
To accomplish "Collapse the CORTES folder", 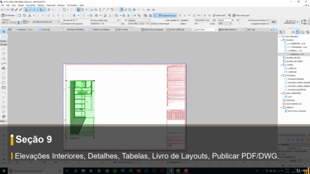I will [281, 65].
